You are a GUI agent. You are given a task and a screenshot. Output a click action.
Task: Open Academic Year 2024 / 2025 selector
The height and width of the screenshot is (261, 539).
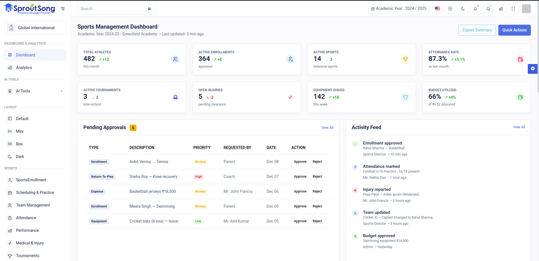pyautogui.click(x=399, y=9)
